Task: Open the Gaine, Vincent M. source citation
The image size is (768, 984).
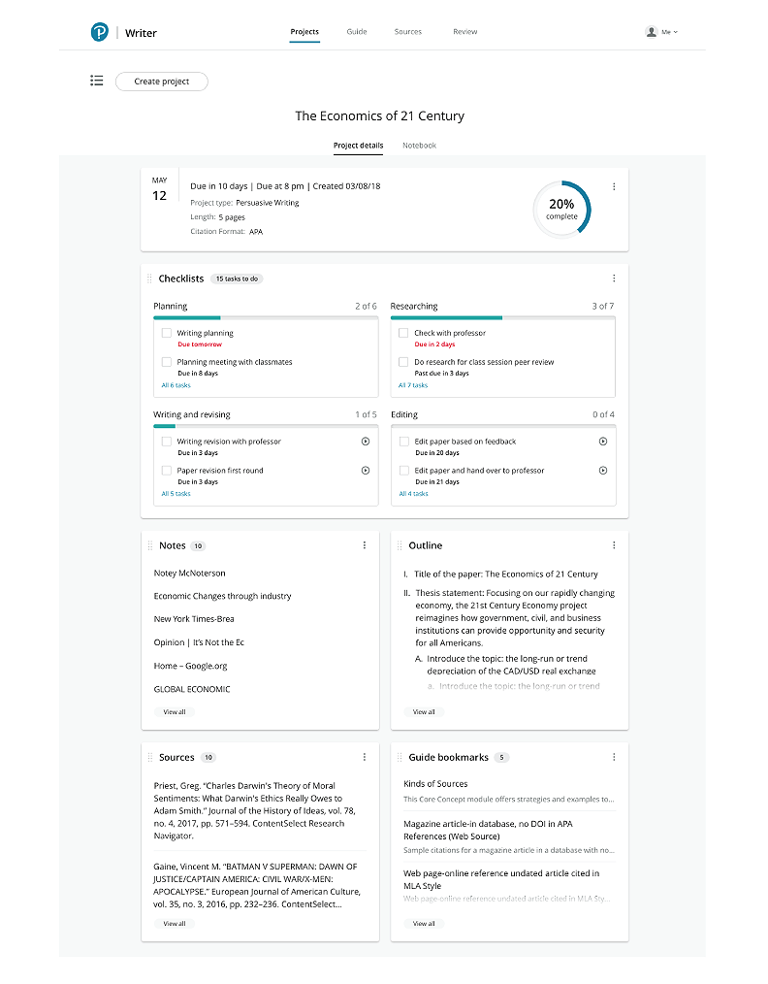Action: pyautogui.click(x=258, y=885)
